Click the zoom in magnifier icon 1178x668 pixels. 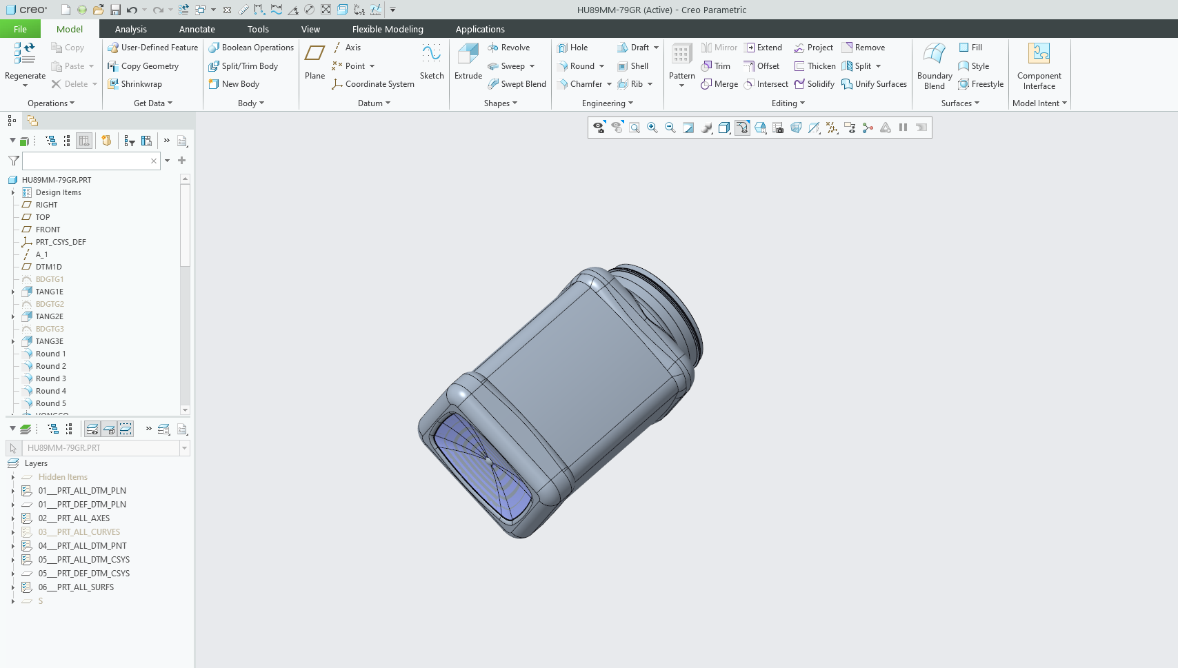pyautogui.click(x=652, y=128)
